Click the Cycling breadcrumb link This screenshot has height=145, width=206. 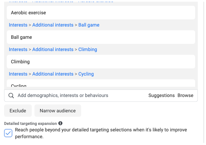click(x=86, y=74)
